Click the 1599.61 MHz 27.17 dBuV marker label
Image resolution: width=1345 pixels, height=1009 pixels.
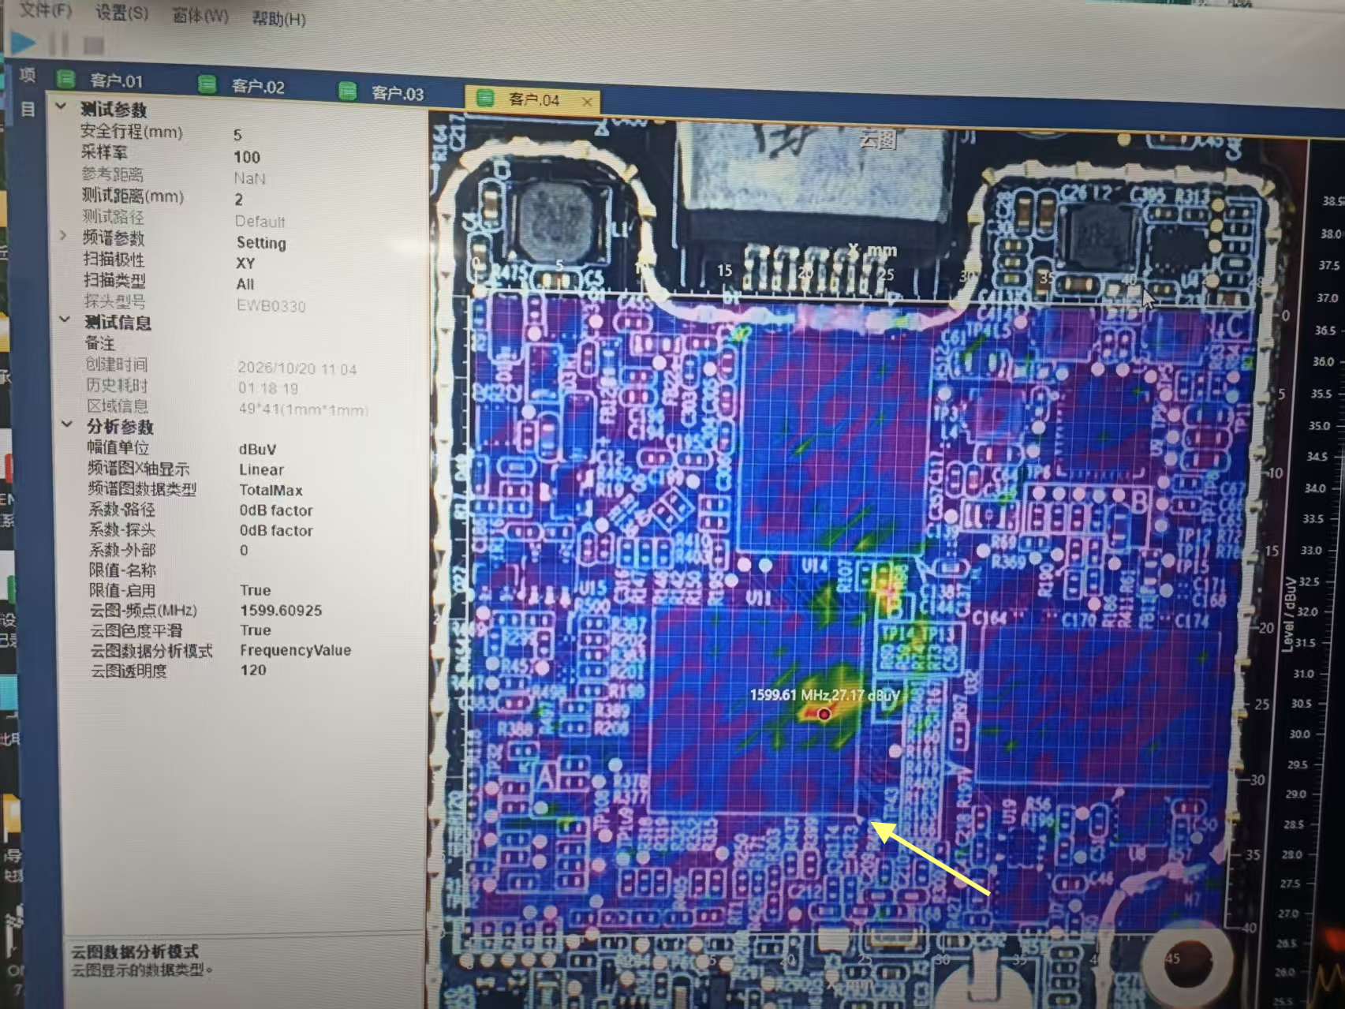[824, 696]
